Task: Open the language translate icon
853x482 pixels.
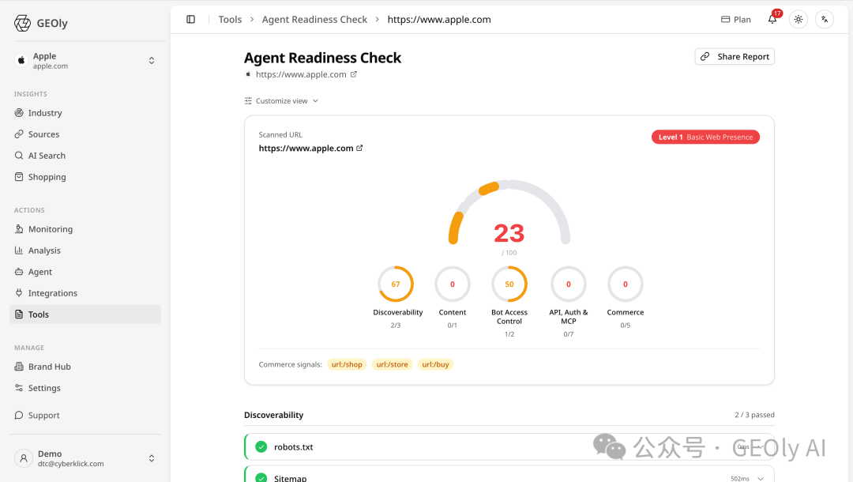Action: point(824,20)
